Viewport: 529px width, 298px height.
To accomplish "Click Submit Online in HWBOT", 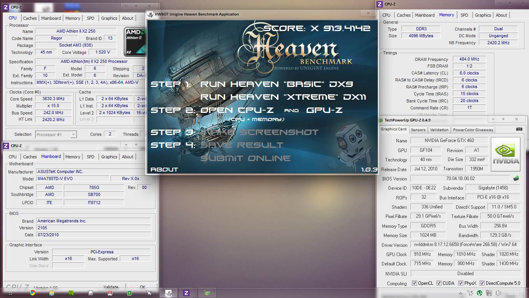I will (245, 158).
